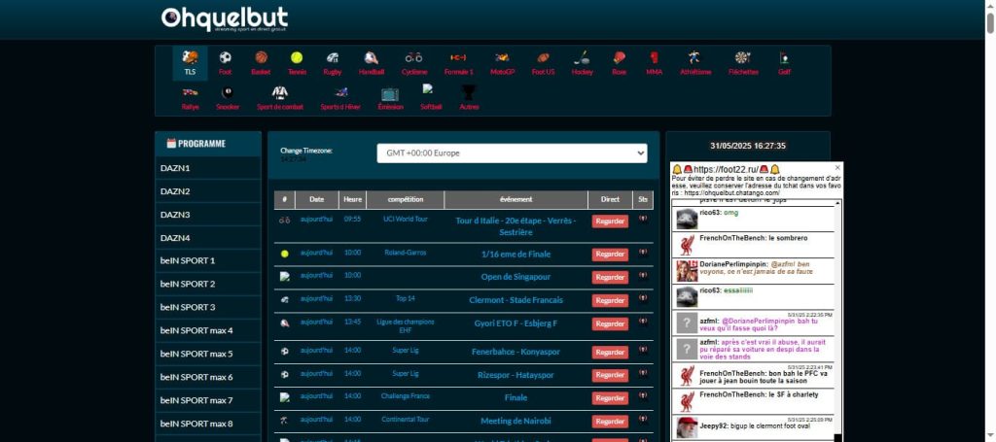Select the Athlétisme category icon
The image size is (996, 442).
coord(694,57)
